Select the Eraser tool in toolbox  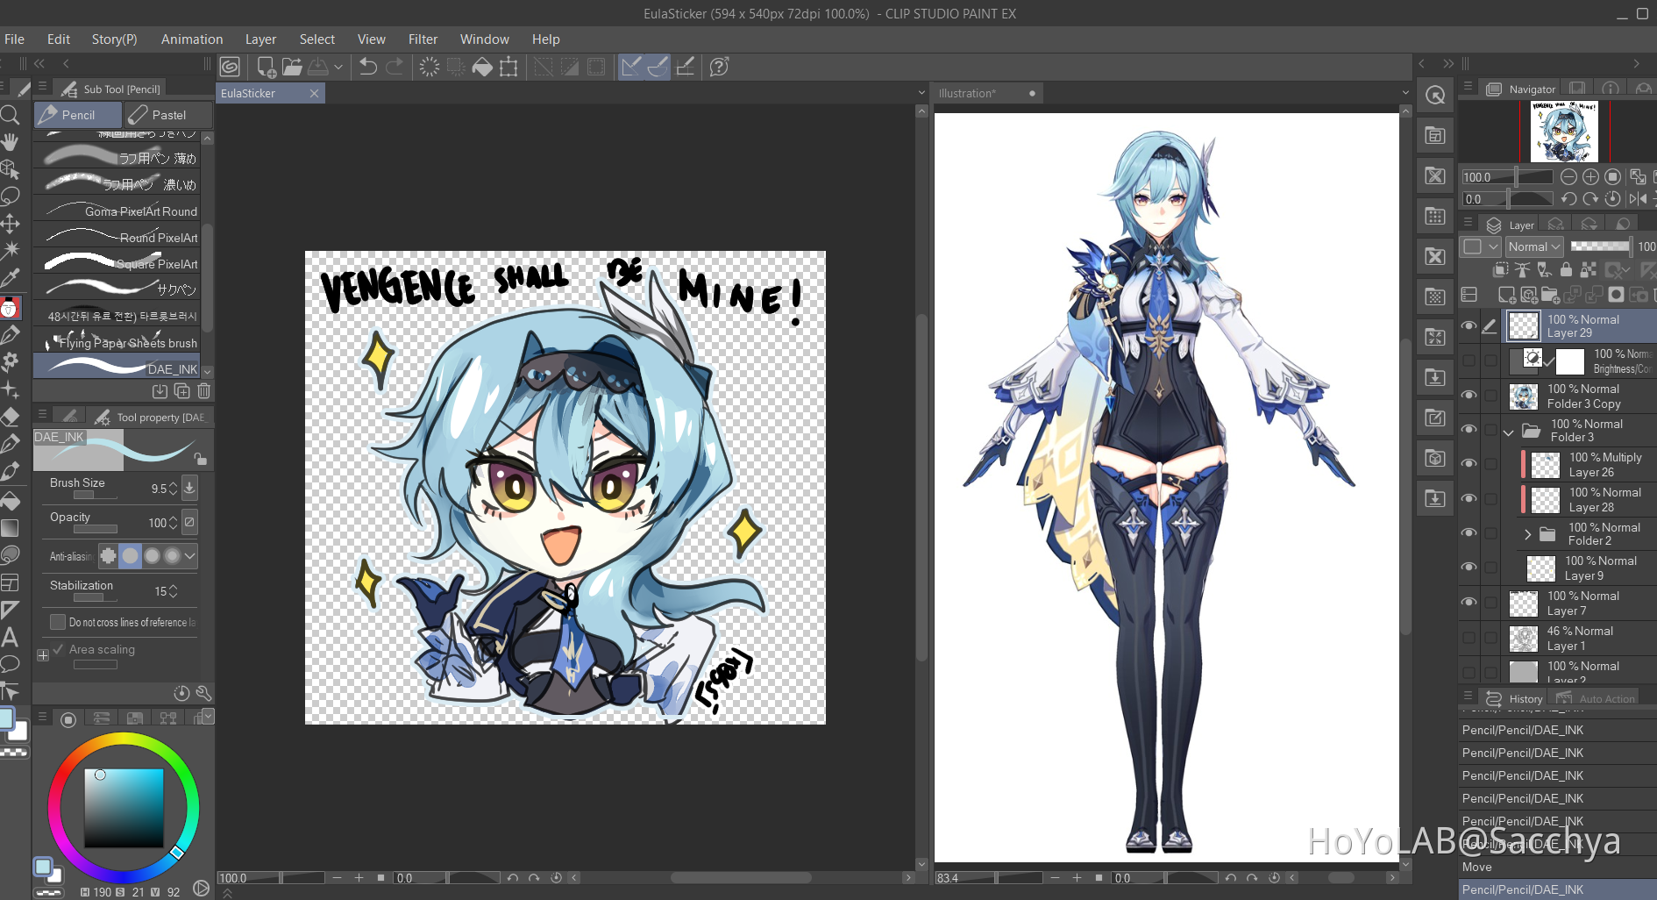click(10, 416)
